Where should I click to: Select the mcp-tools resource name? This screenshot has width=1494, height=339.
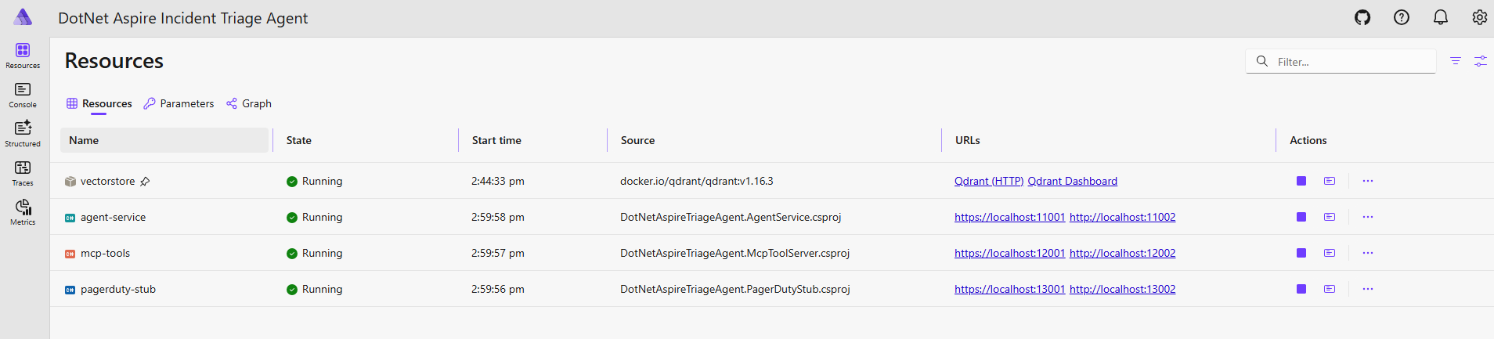click(105, 253)
